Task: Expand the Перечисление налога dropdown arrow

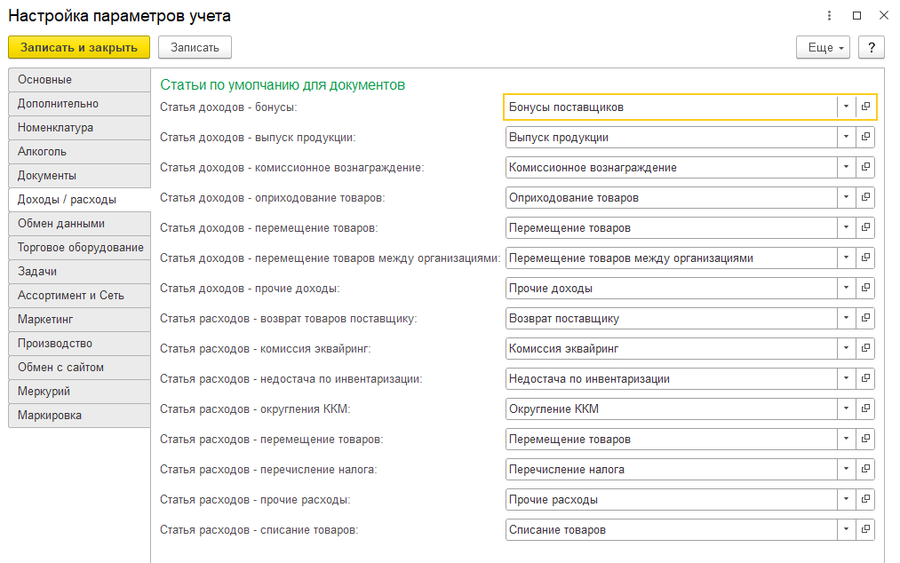Action: coord(846,470)
